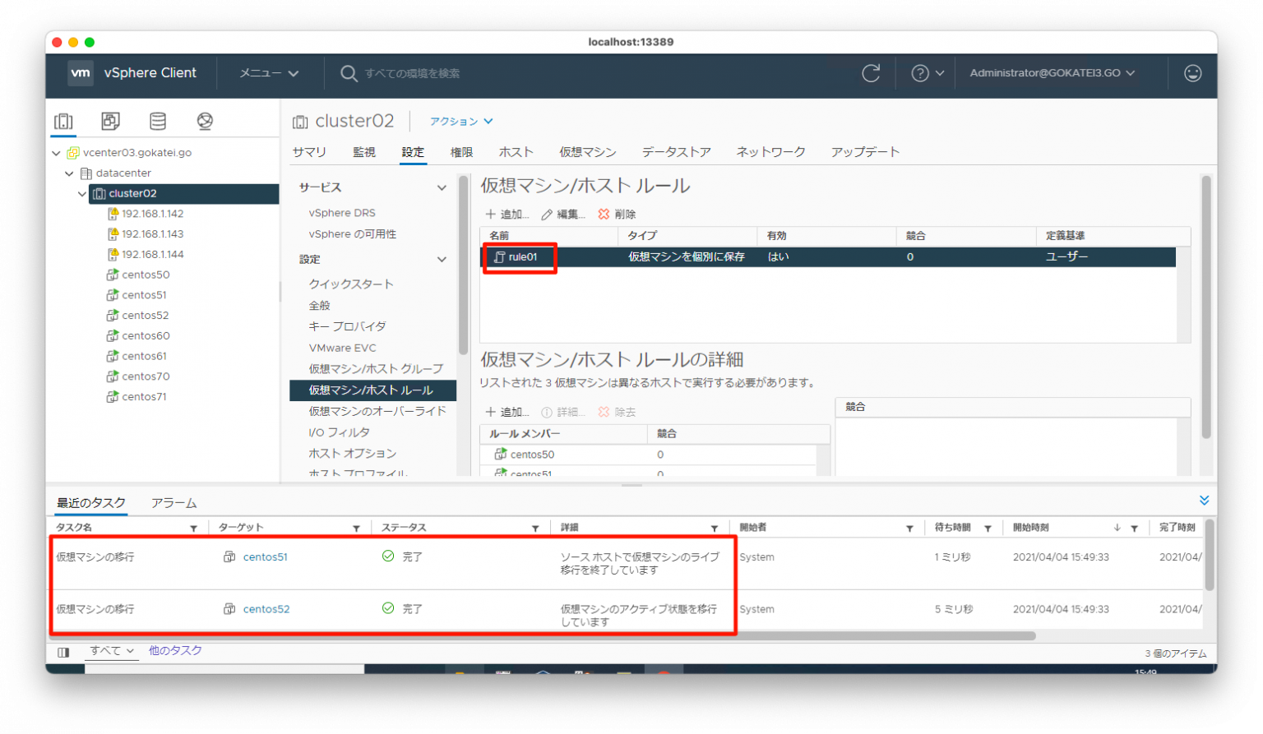The width and height of the screenshot is (1263, 734).
Task: Select the Hosts and Clusters inventory icon
Action: pos(63,121)
